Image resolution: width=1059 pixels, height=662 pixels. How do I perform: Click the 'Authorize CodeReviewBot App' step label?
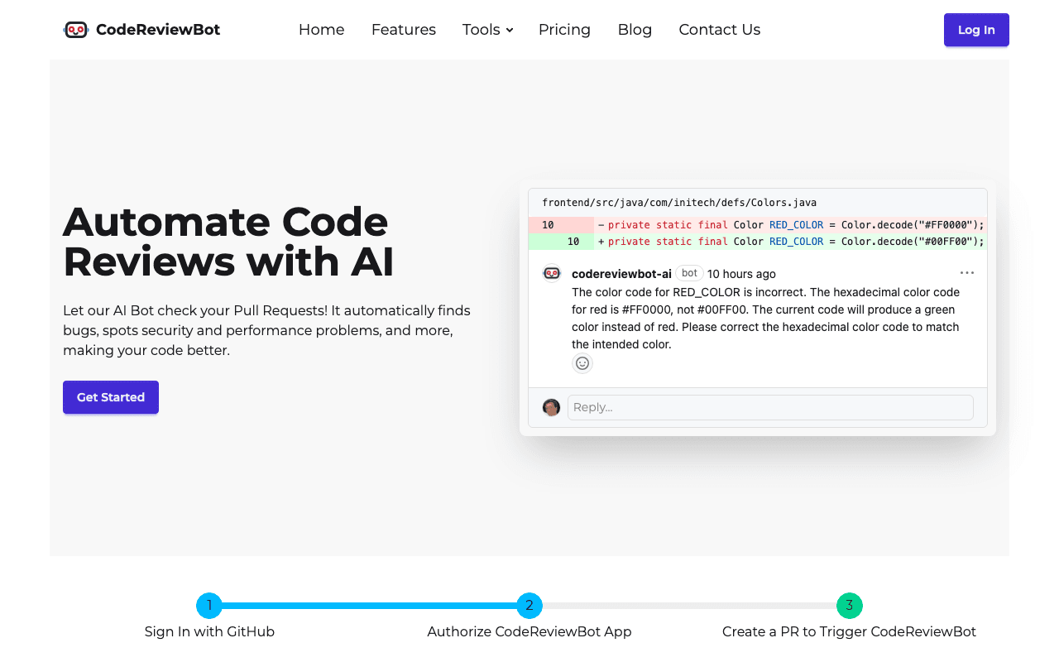529,631
